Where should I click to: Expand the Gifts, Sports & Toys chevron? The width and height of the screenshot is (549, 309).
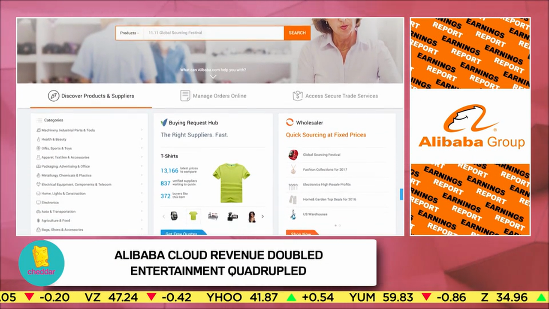pos(142,148)
